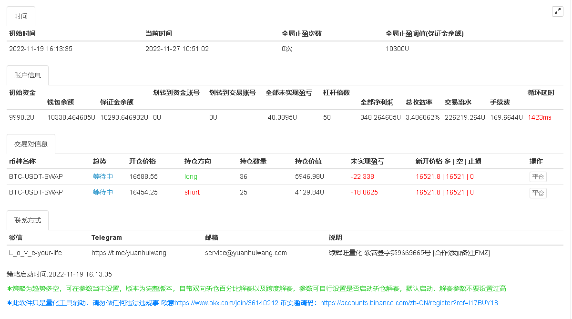Open the 账户信息 tab
572x319 pixels.
pos(27,75)
